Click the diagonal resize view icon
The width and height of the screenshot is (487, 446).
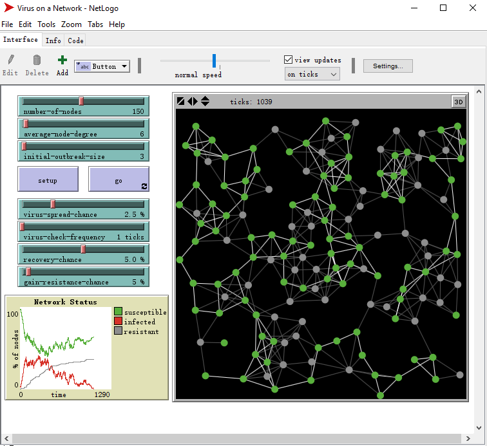click(180, 102)
